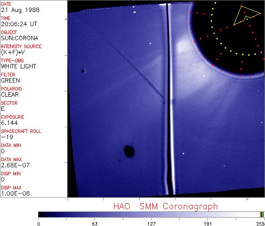Select the (K+F)*V intensity value
This screenshot has width=265, height=226.
tap(13, 52)
